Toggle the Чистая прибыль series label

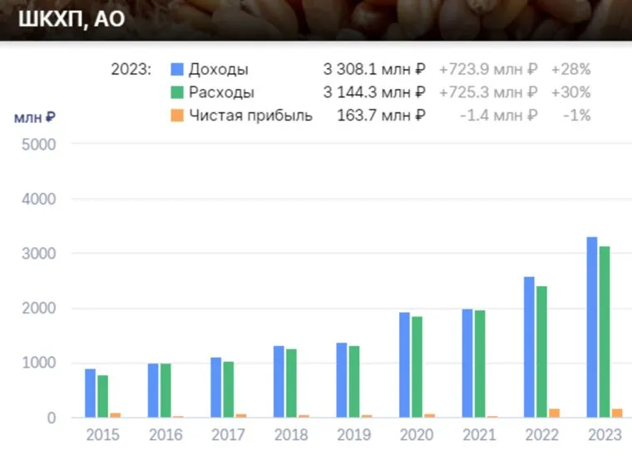(x=250, y=116)
